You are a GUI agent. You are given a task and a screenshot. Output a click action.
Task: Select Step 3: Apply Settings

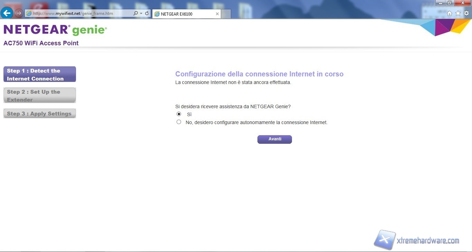pyautogui.click(x=40, y=113)
